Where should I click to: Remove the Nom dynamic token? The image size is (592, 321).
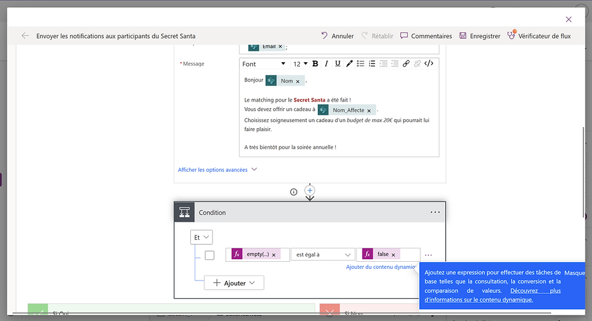click(297, 81)
